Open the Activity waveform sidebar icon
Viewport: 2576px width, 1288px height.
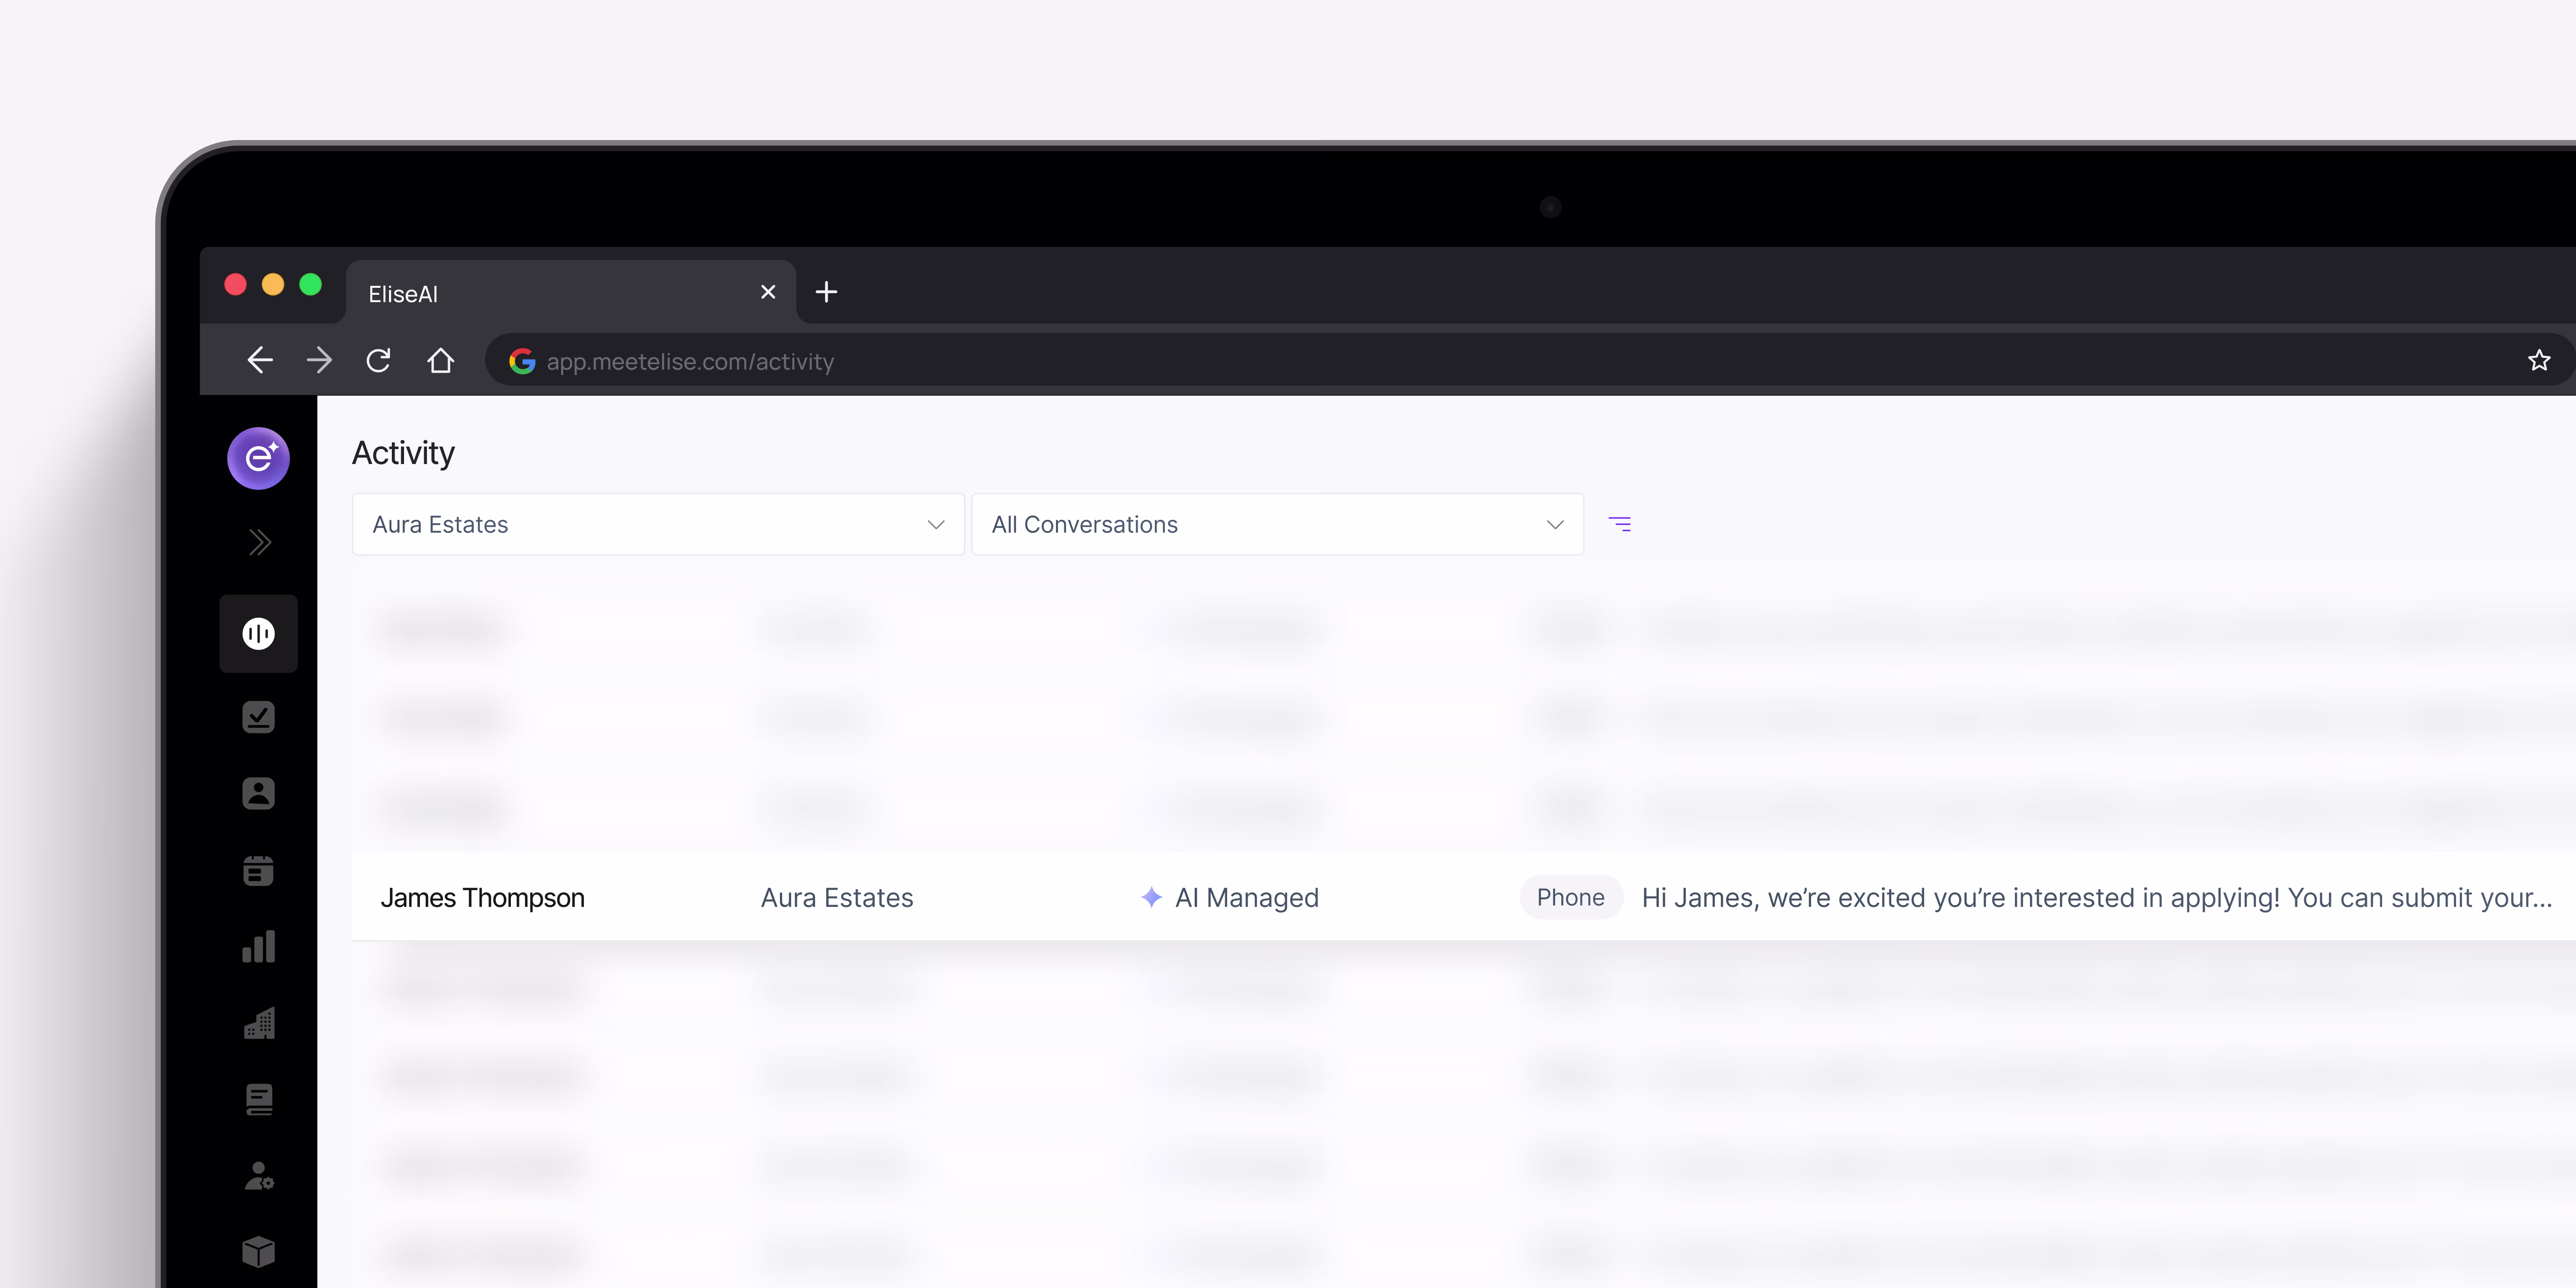[258, 633]
